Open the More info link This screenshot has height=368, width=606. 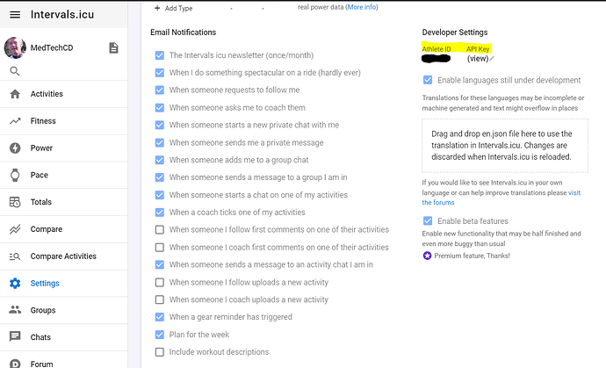pyautogui.click(x=362, y=7)
